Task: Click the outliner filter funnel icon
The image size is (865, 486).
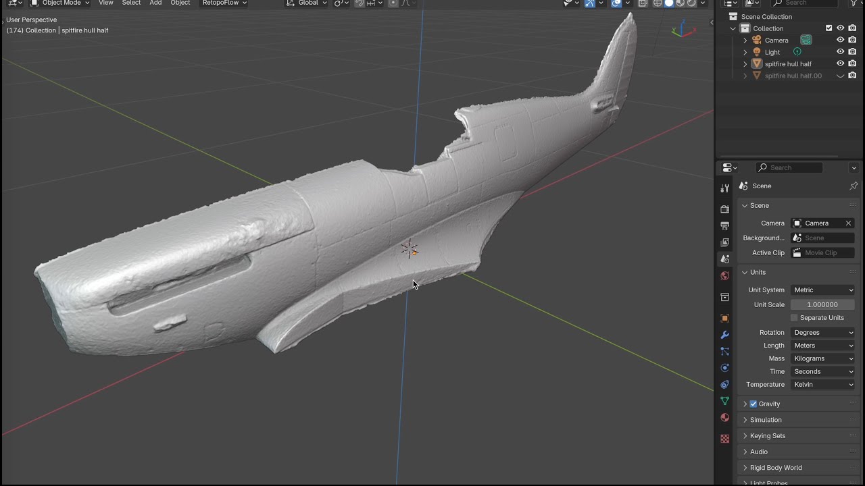Action: click(x=854, y=3)
